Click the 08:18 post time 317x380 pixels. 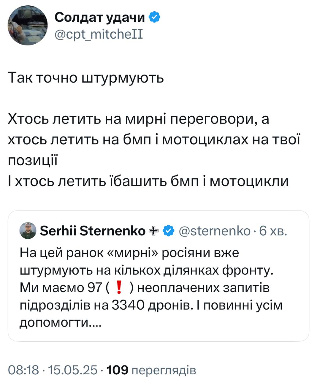(23, 370)
